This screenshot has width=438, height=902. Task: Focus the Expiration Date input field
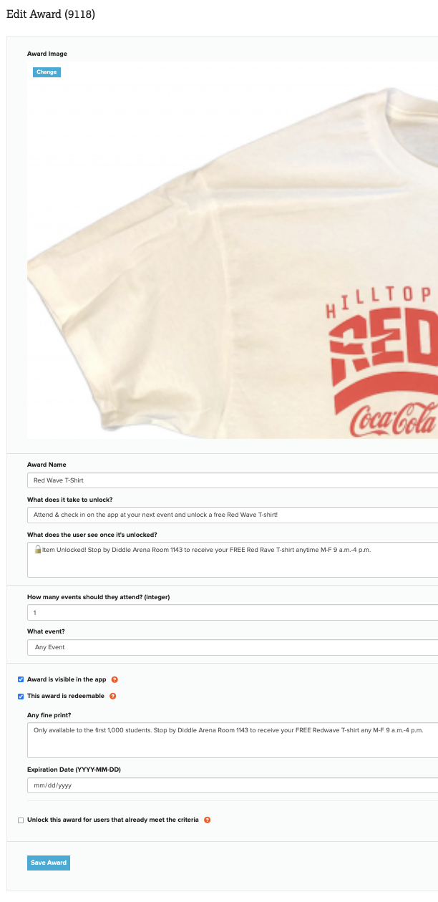pyautogui.click(x=233, y=785)
